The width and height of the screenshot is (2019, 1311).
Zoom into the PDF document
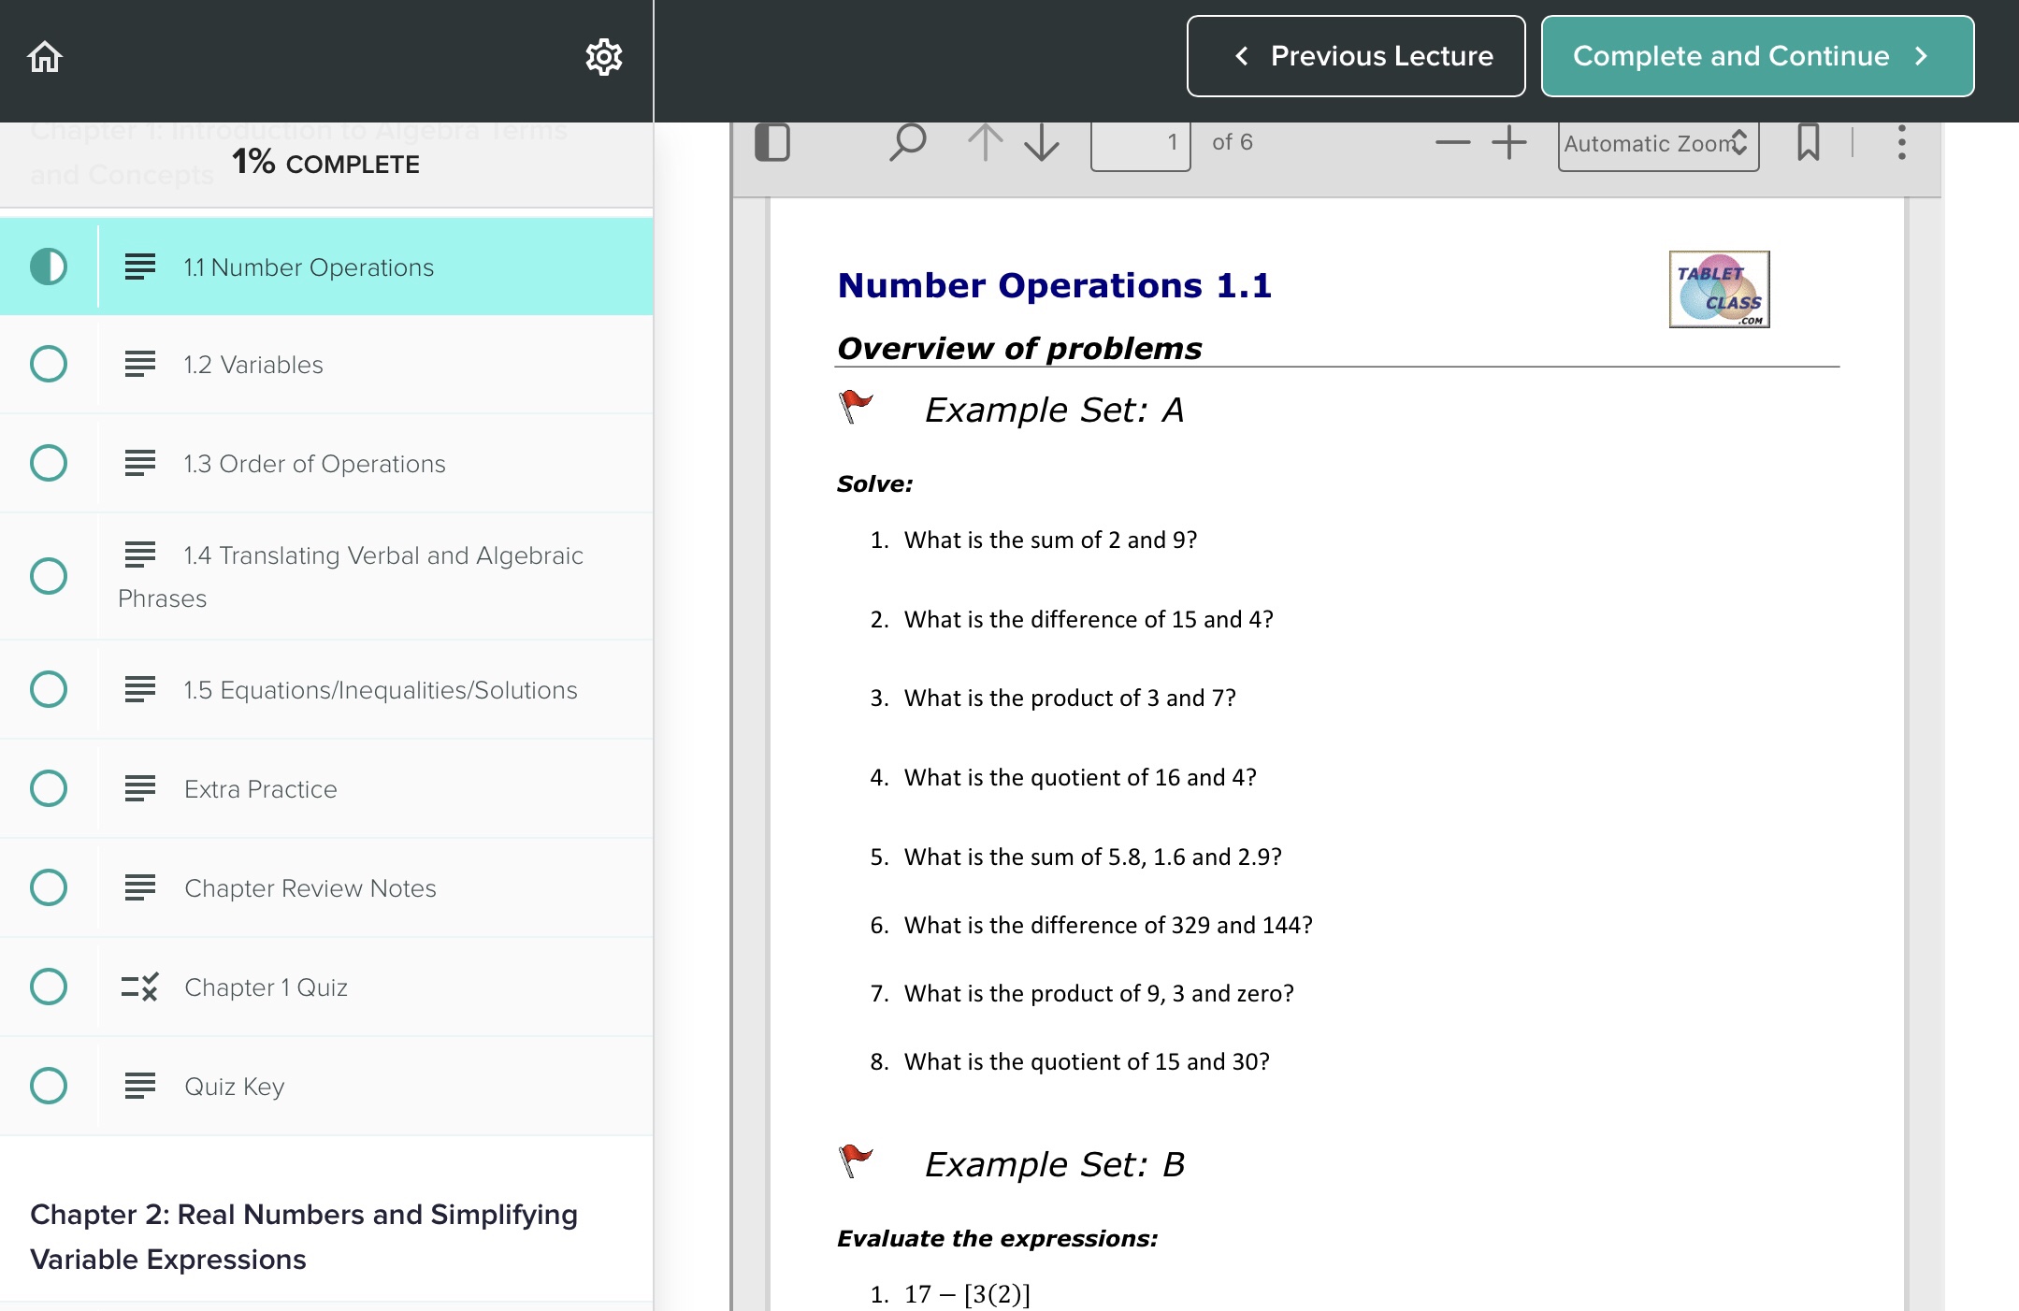(x=1507, y=142)
